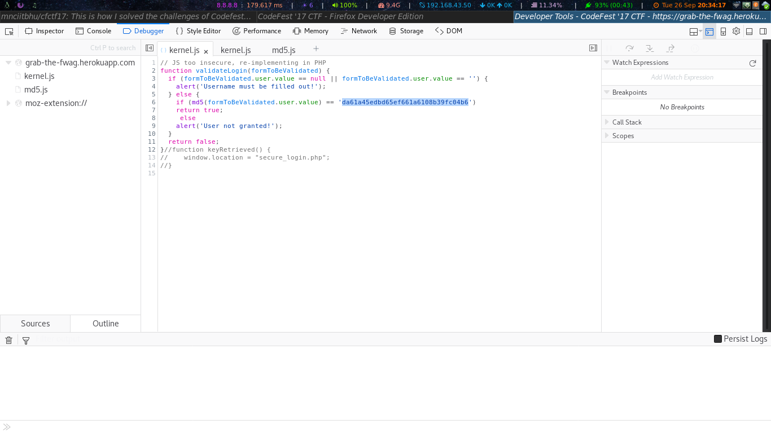Switch to mnciitbhu/cfctf17 window title
This screenshot has width=771, height=433.
pyautogui.click(x=127, y=16)
